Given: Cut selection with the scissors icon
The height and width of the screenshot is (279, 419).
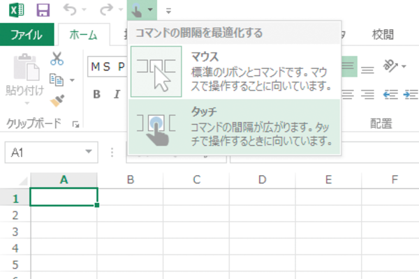Looking at the screenshot, I should [x=57, y=59].
